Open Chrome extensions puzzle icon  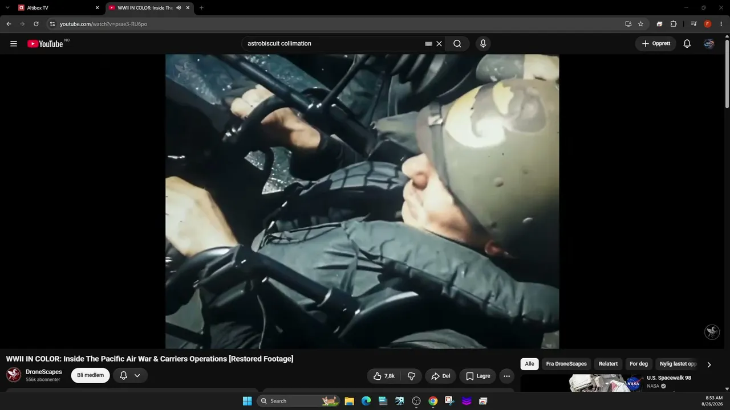tap(674, 24)
